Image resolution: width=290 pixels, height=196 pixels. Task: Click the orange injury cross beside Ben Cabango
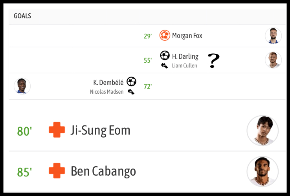click(x=57, y=171)
